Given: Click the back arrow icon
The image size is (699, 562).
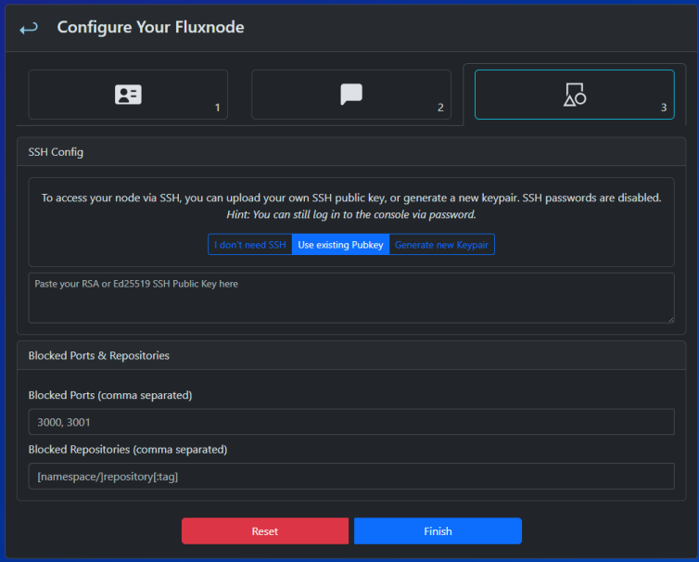Looking at the screenshot, I should [29, 28].
